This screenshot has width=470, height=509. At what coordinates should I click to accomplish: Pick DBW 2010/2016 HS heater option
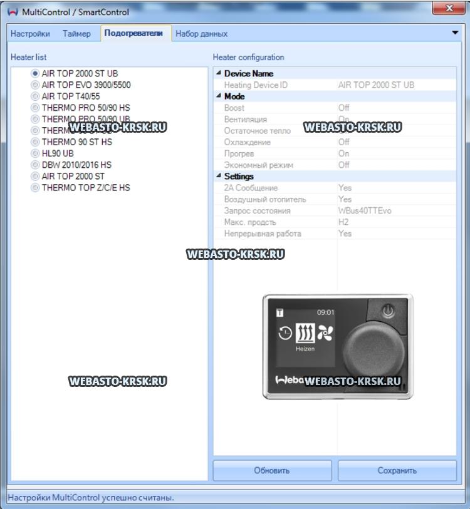pos(35,165)
